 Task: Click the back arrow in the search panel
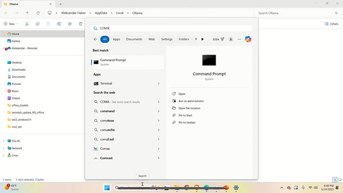pos(96,39)
